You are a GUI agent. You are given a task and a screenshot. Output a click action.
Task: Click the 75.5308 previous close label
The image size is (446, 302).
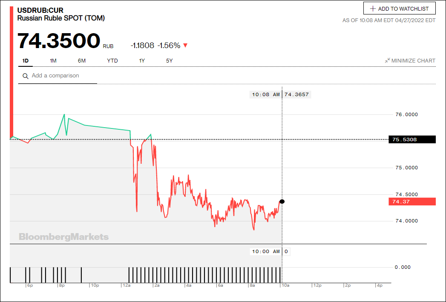tap(412, 140)
